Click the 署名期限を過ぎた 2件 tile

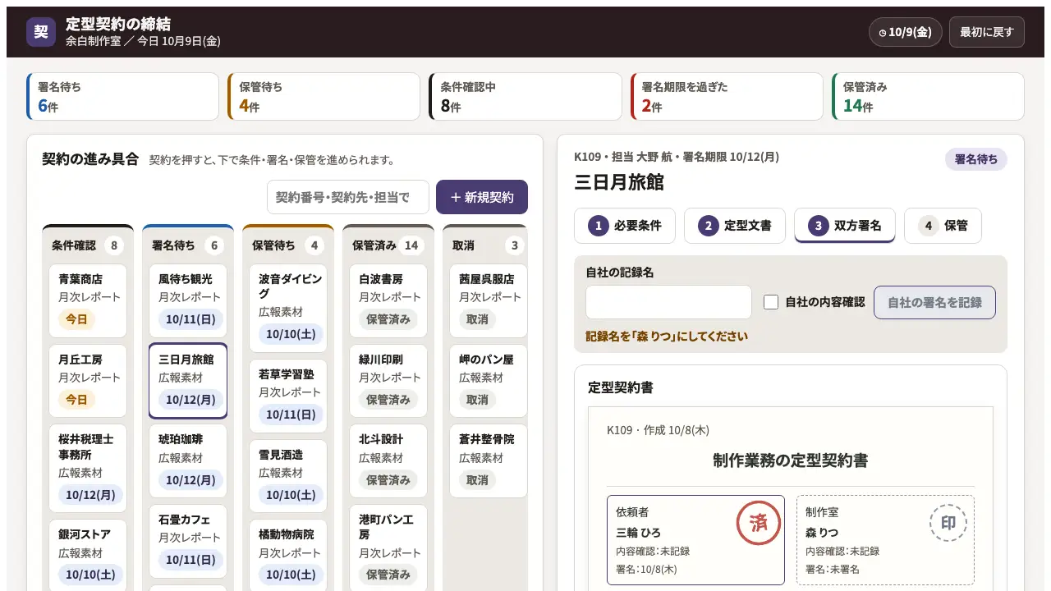[x=727, y=97]
